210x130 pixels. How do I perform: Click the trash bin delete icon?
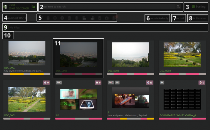[69, 18]
